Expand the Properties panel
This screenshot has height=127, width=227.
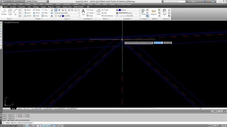127,19
